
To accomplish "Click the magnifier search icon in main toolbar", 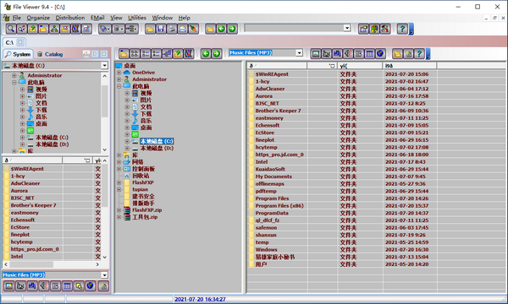I will pyautogui.click(x=11, y=29).
